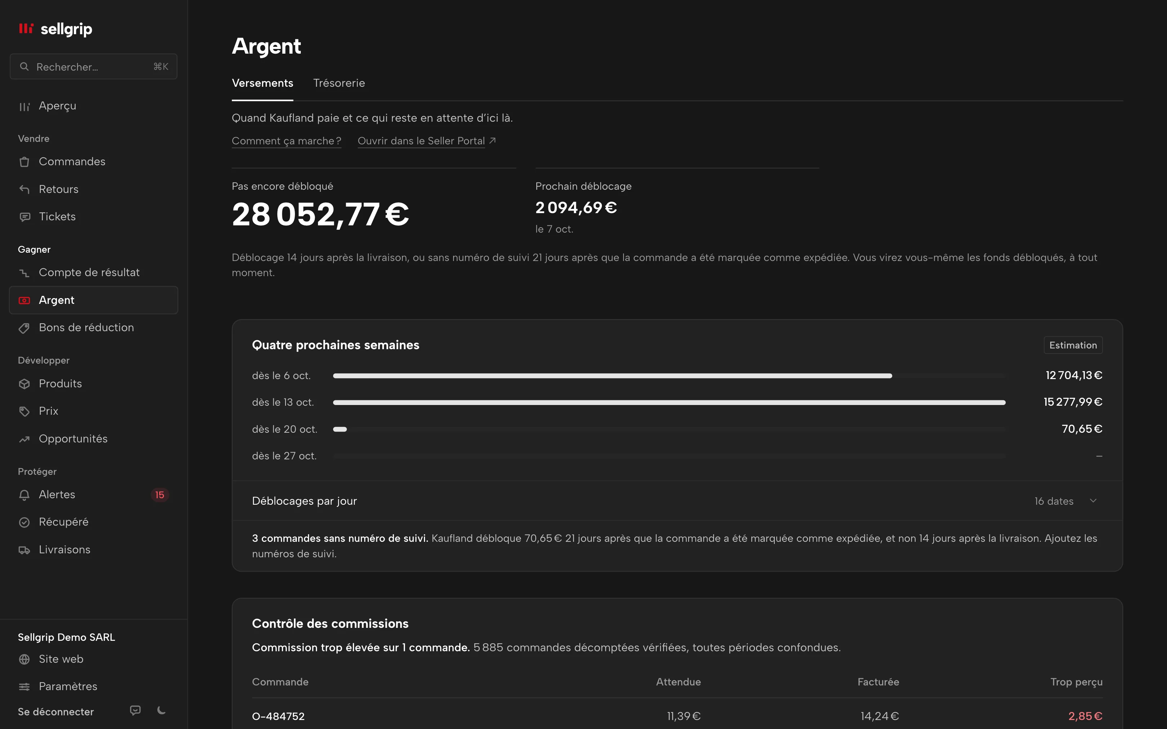Click Se déconnecter to log out
1167x729 pixels.
click(x=56, y=712)
